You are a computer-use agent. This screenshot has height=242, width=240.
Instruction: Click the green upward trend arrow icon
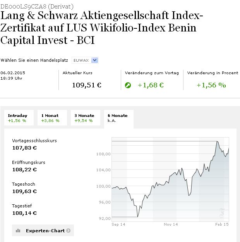tap(128, 85)
